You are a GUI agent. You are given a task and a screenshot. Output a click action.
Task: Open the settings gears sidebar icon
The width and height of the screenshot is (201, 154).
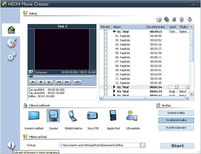(12, 56)
